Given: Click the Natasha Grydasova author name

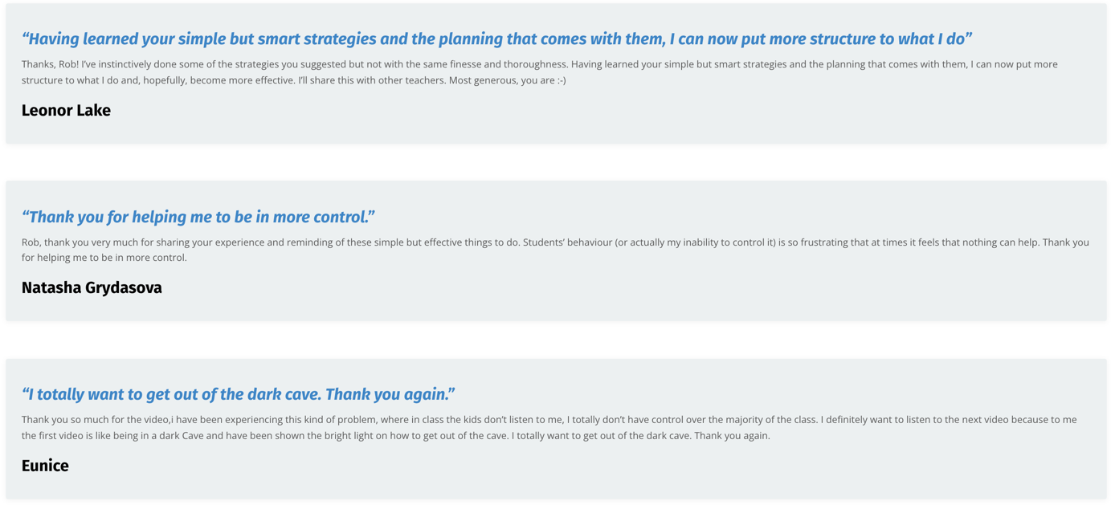Looking at the screenshot, I should [92, 288].
